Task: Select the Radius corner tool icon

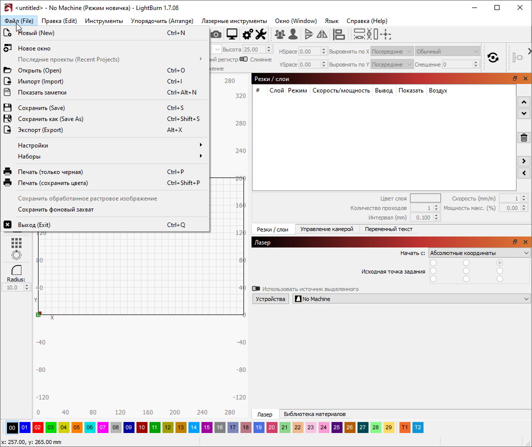Action: tap(16, 270)
